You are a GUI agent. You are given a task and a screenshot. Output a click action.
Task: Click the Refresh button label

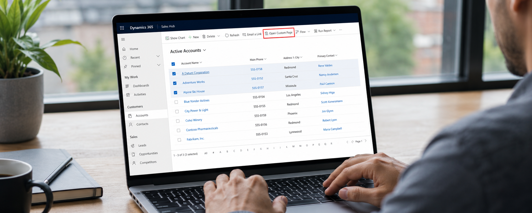pyautogui.click(x=234, y=35)
